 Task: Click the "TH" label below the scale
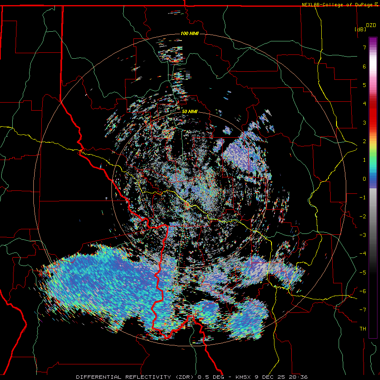click(363, 328)
